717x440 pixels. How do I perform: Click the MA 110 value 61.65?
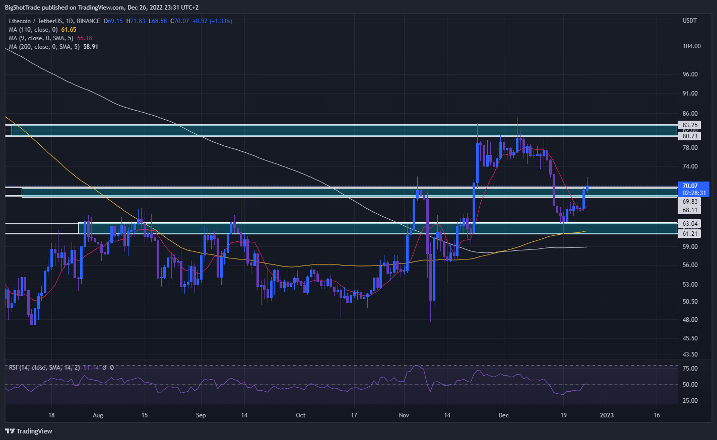point(69,30)
